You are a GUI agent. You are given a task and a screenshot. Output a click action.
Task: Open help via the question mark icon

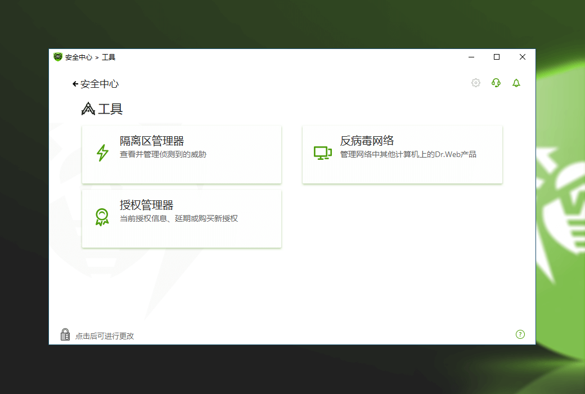click(520, 334)
